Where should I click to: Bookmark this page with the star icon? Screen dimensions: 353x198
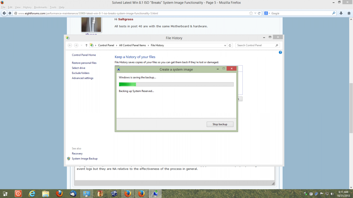(251, 13)
